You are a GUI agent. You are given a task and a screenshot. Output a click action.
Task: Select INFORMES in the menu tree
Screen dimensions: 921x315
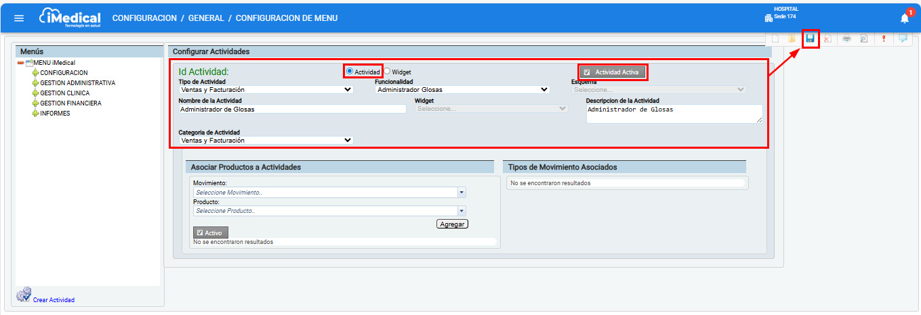[x=55, y=114]
